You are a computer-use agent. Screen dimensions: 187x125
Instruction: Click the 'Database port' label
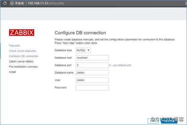pyautogui.click(x=63, y=65)
